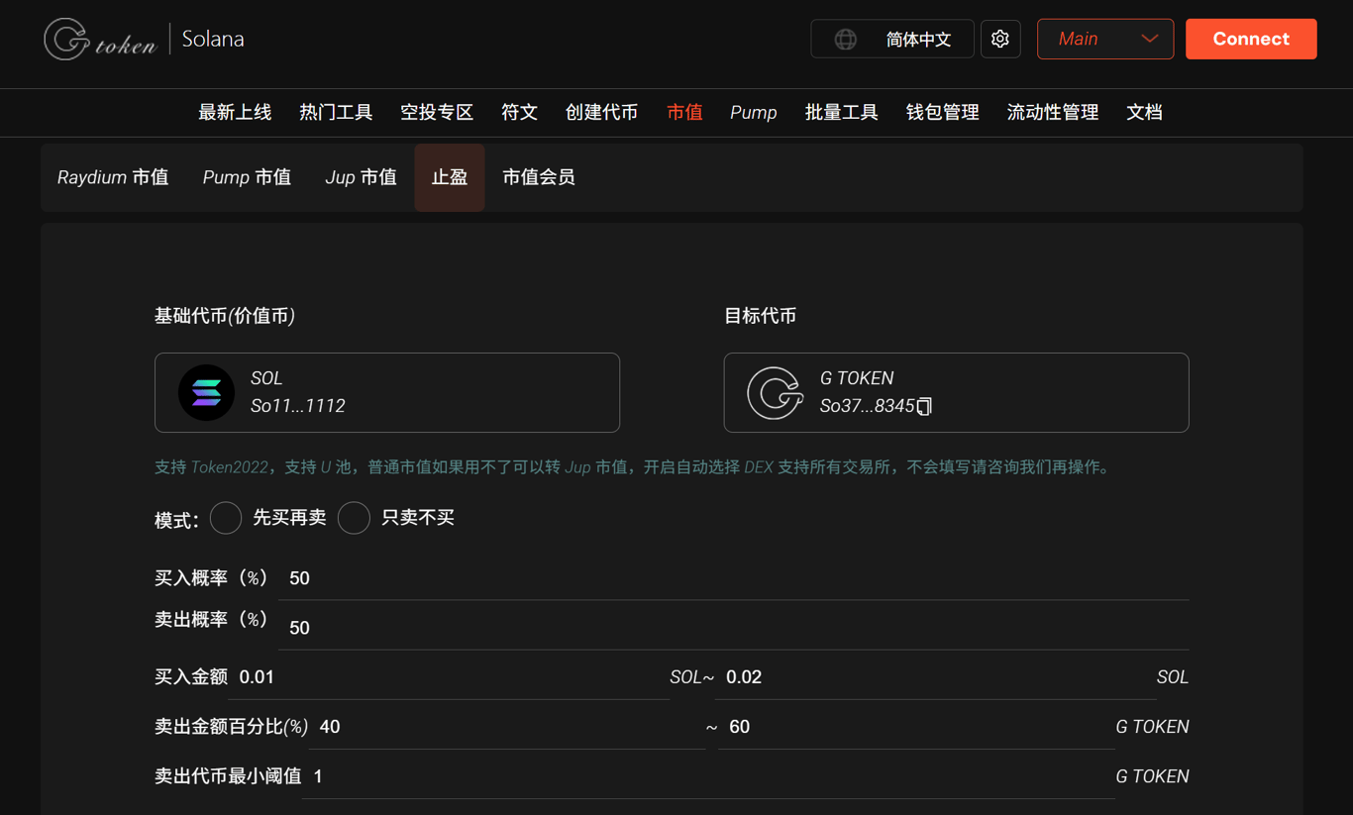Click the 卖出代币最小阈值 input field
Viewport: 1353px width, 815px height.
tap(708, 776)
